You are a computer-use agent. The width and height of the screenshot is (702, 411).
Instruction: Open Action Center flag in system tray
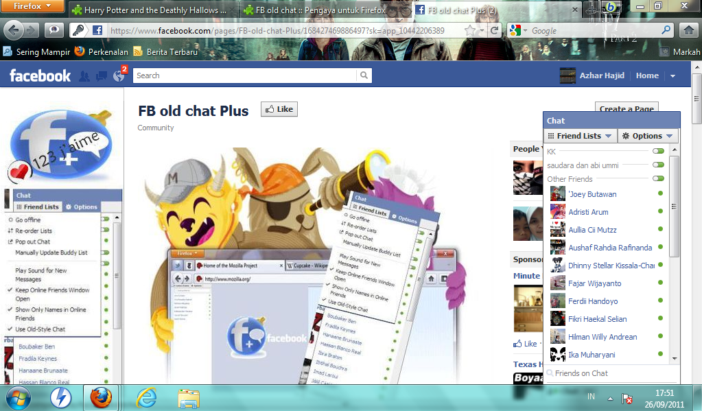click(627, 398)
